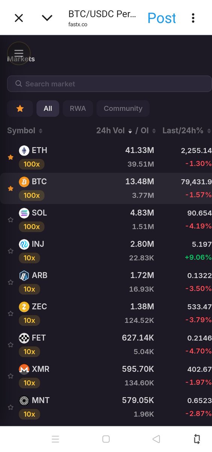Viewport: 212px width, 452px height.
Task: Switch to the Community tab
Action: click(x=123, y=108)
